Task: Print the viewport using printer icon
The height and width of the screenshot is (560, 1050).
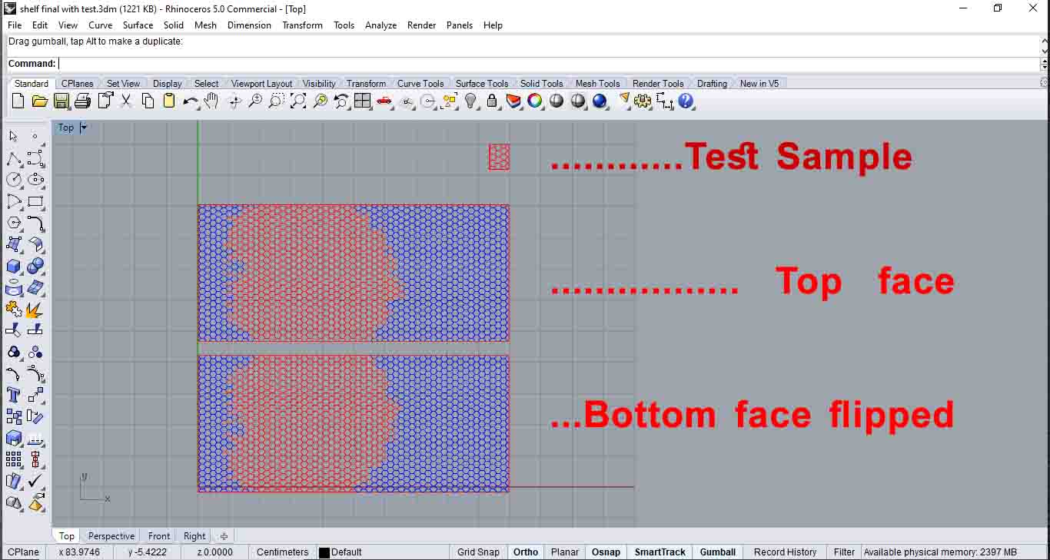Action: point(83,101)
